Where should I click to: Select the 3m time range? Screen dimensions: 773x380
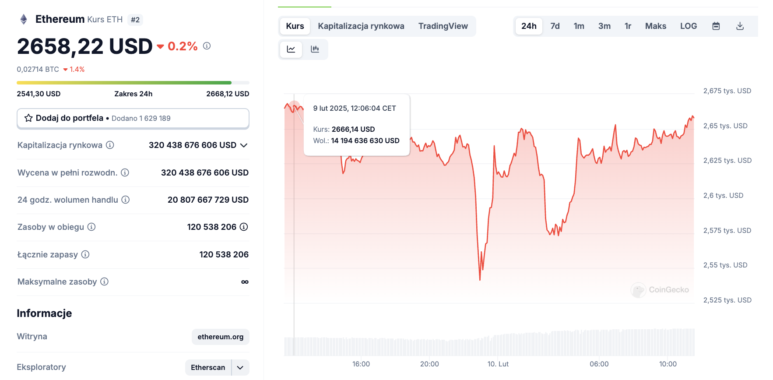(604, 26)
